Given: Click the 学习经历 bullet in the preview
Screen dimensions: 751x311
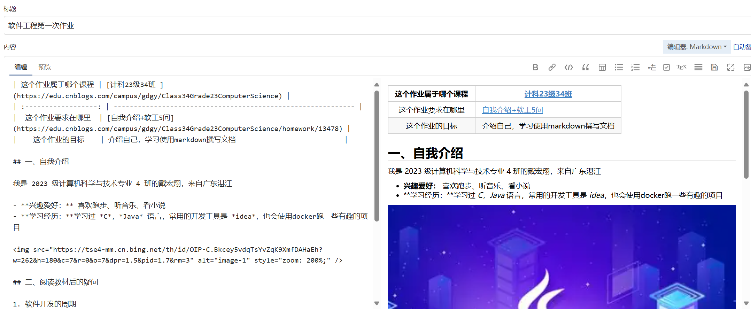Looking at the screenshot, I should [x=563, y=195].
